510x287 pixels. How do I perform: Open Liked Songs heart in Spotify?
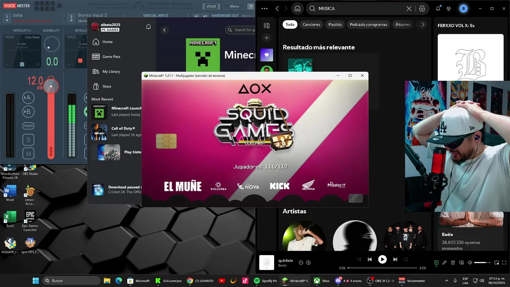point(267,55)
